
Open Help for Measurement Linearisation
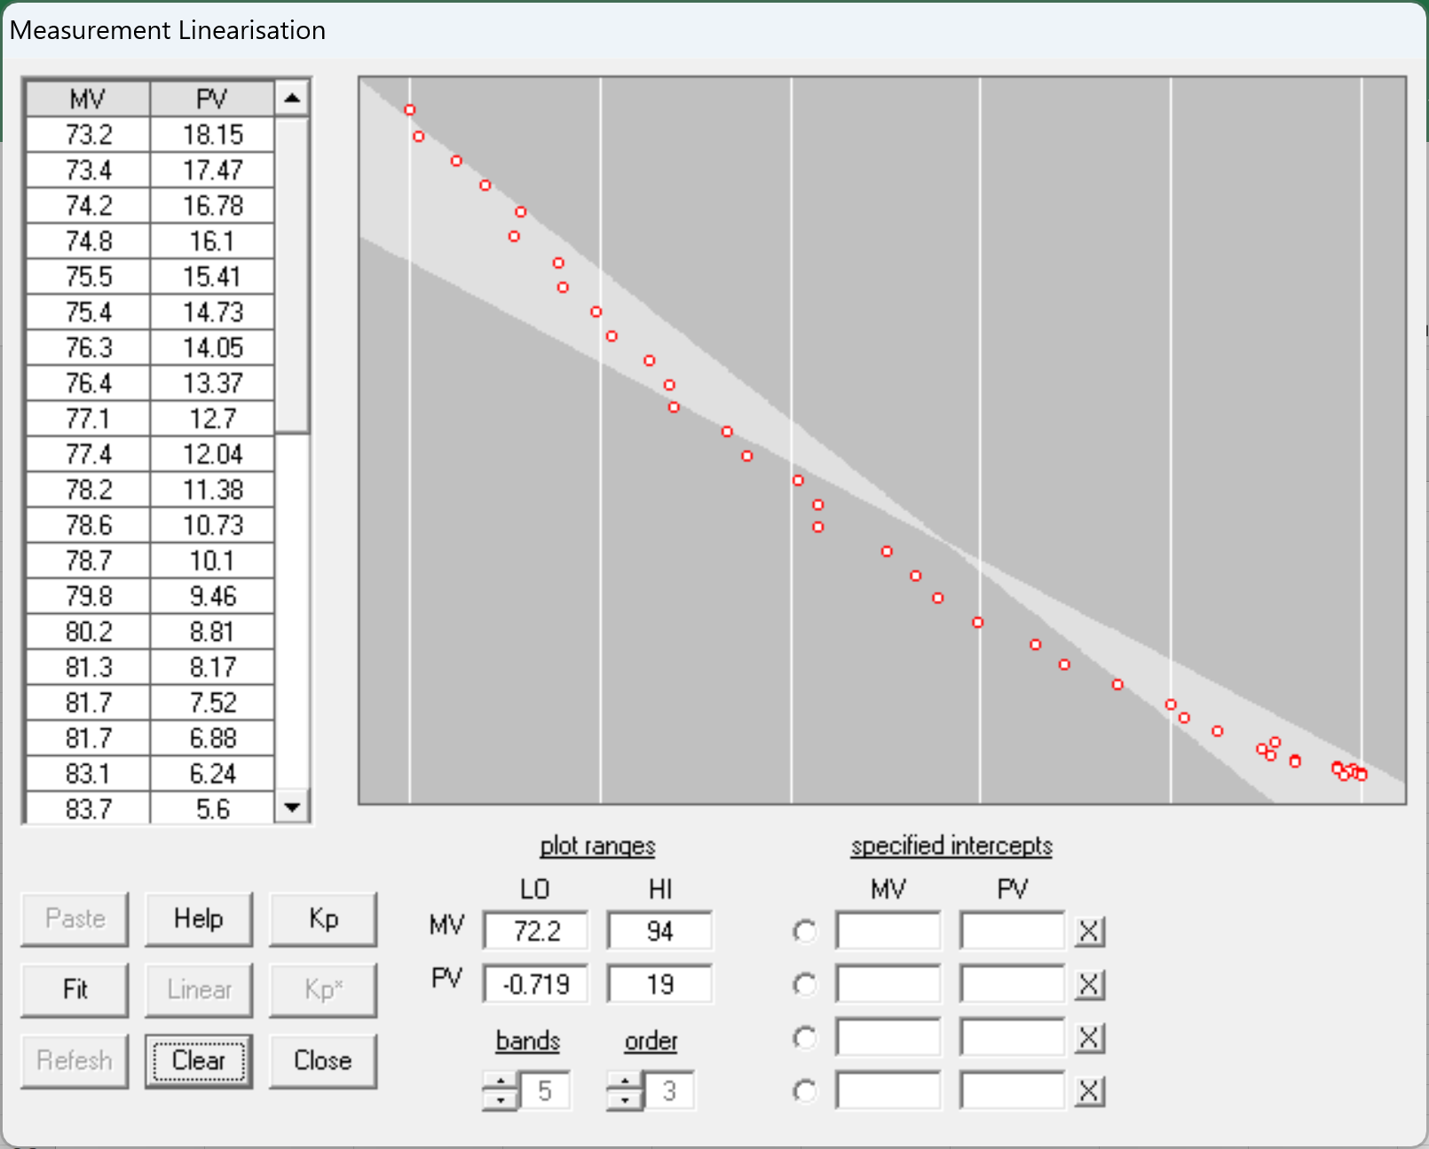[x=199, y=919]
